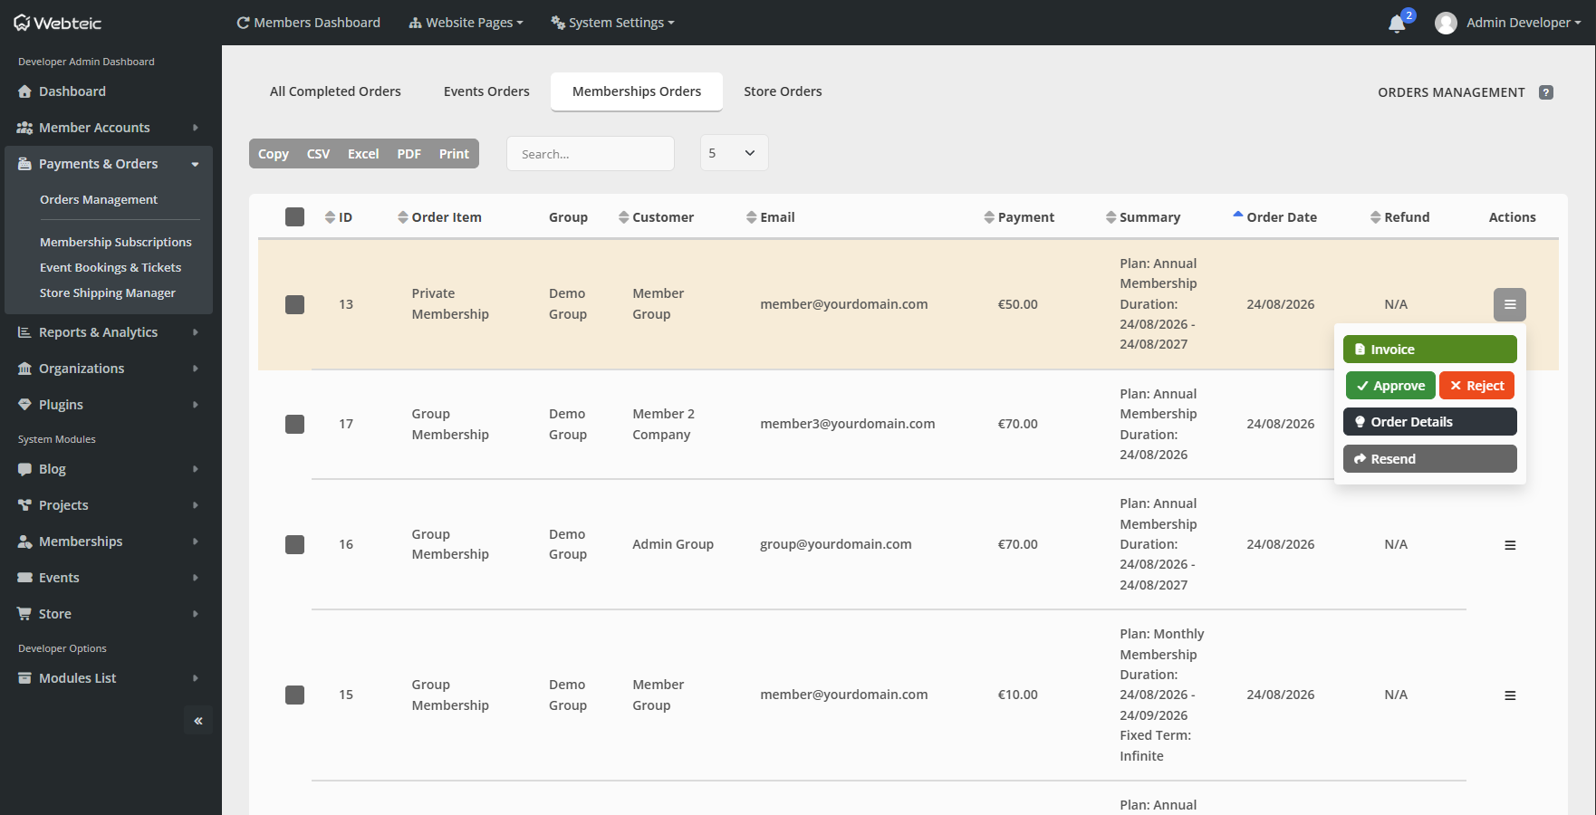The width and height of the screenshot is (1596, 815).
Task: Sort by Customer column arrows
Action: (x=624, y=217)
